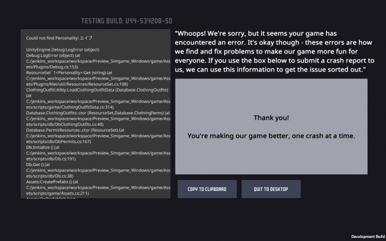
Task: Click the Testing Build version label
Action: click(126, 21)
